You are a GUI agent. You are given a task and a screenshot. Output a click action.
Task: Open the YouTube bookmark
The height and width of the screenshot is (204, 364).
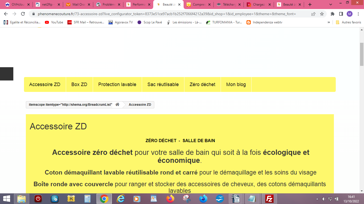point(54,22)
